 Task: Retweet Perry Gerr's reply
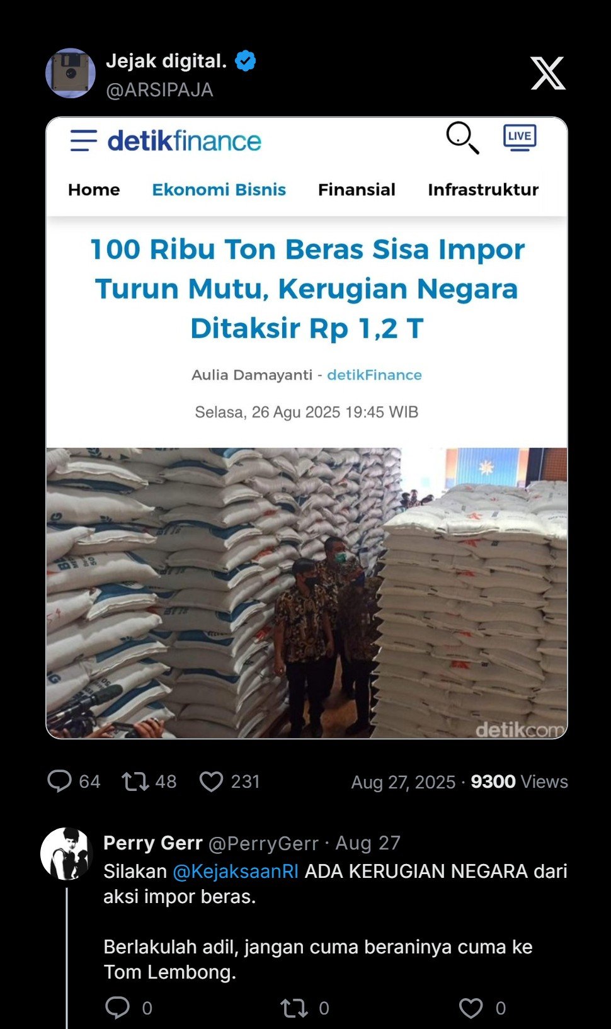coord(294,1008)
